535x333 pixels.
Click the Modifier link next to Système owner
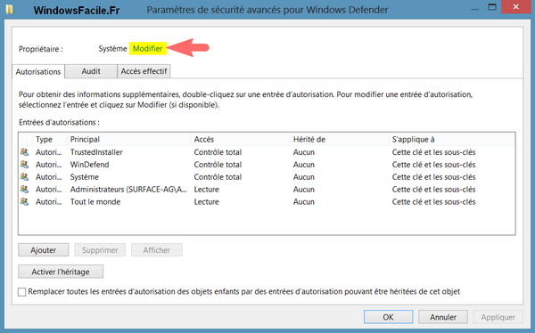[147, 49]
